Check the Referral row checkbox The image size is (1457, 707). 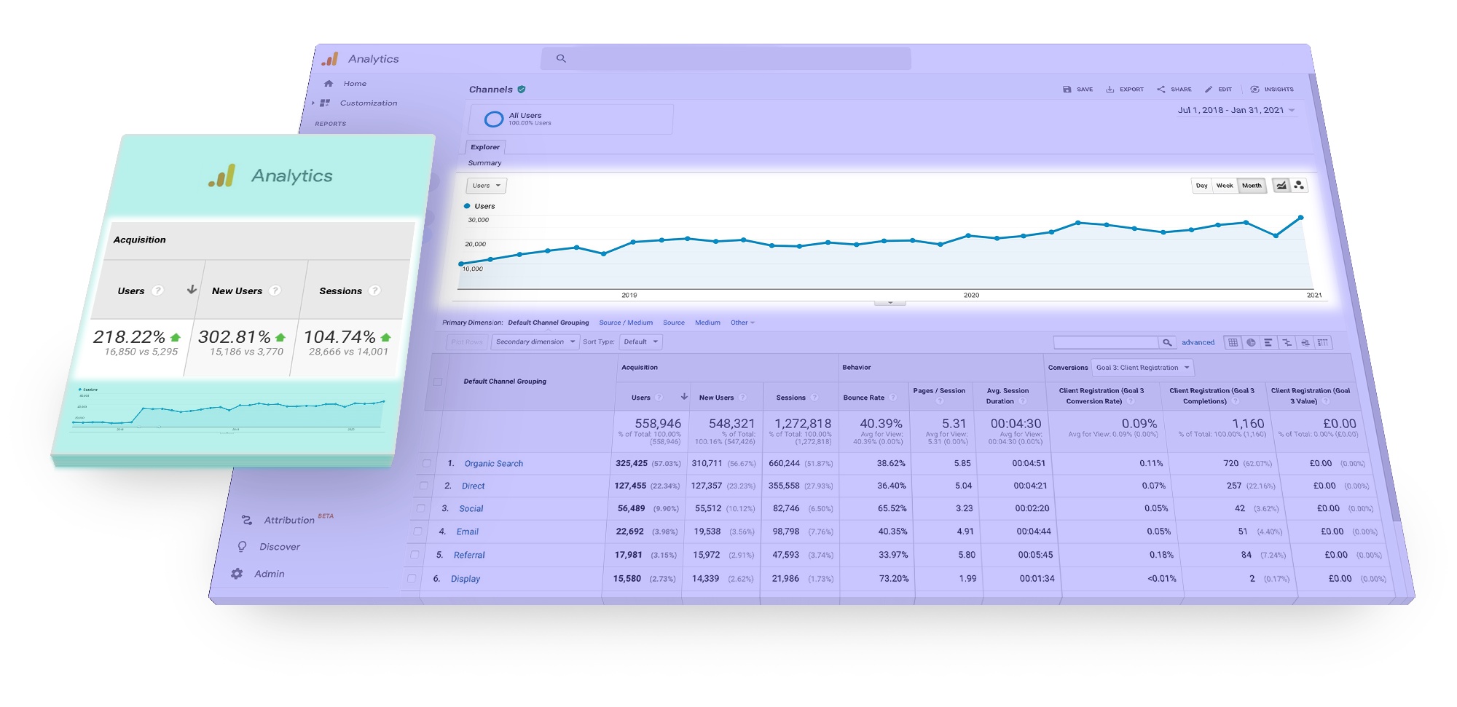(x=415, y=555)
